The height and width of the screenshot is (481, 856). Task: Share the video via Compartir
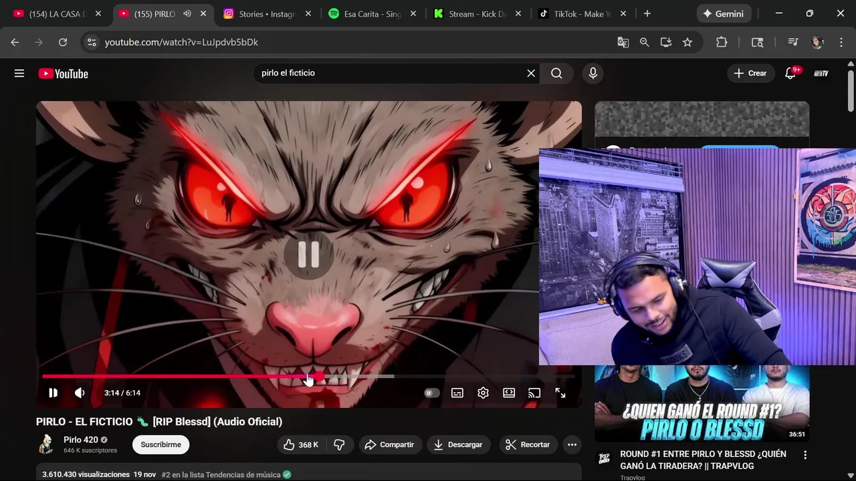(x=389, y=445)
